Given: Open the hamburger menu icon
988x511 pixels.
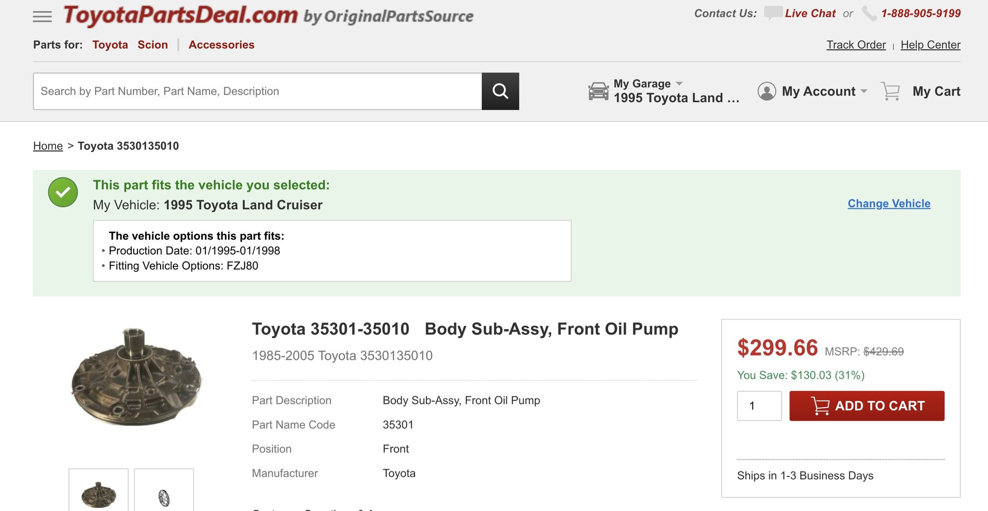Looking at the screenshot, I should (42, 16).
